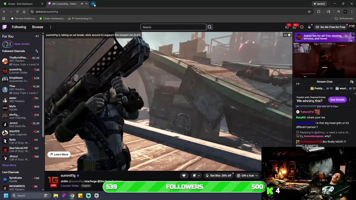Open the more options menu beside Browse
This screenshot has width=356, height=200.
[x=51, y=27]
